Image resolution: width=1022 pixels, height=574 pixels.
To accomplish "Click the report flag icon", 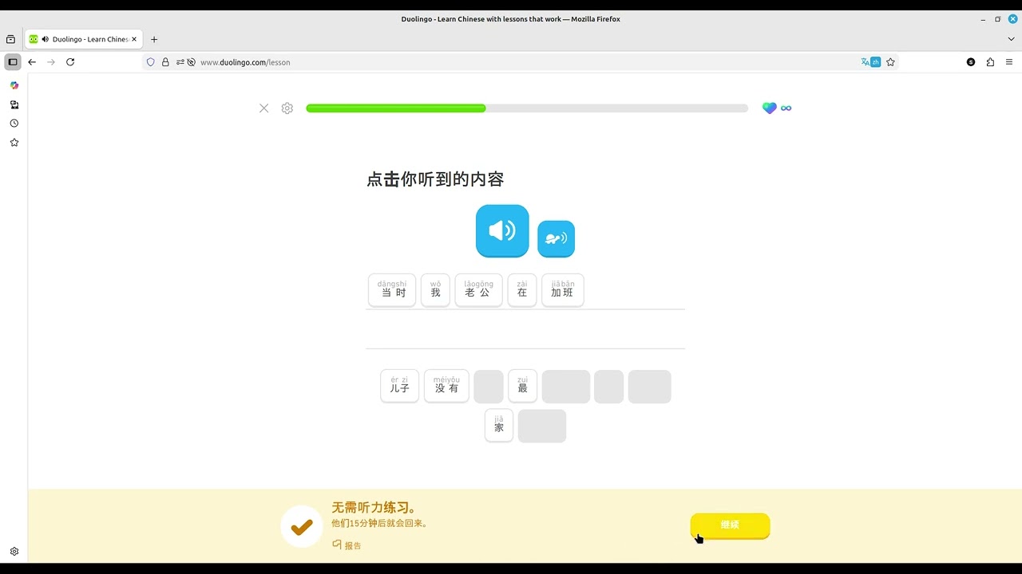I will tap(337, 545).
